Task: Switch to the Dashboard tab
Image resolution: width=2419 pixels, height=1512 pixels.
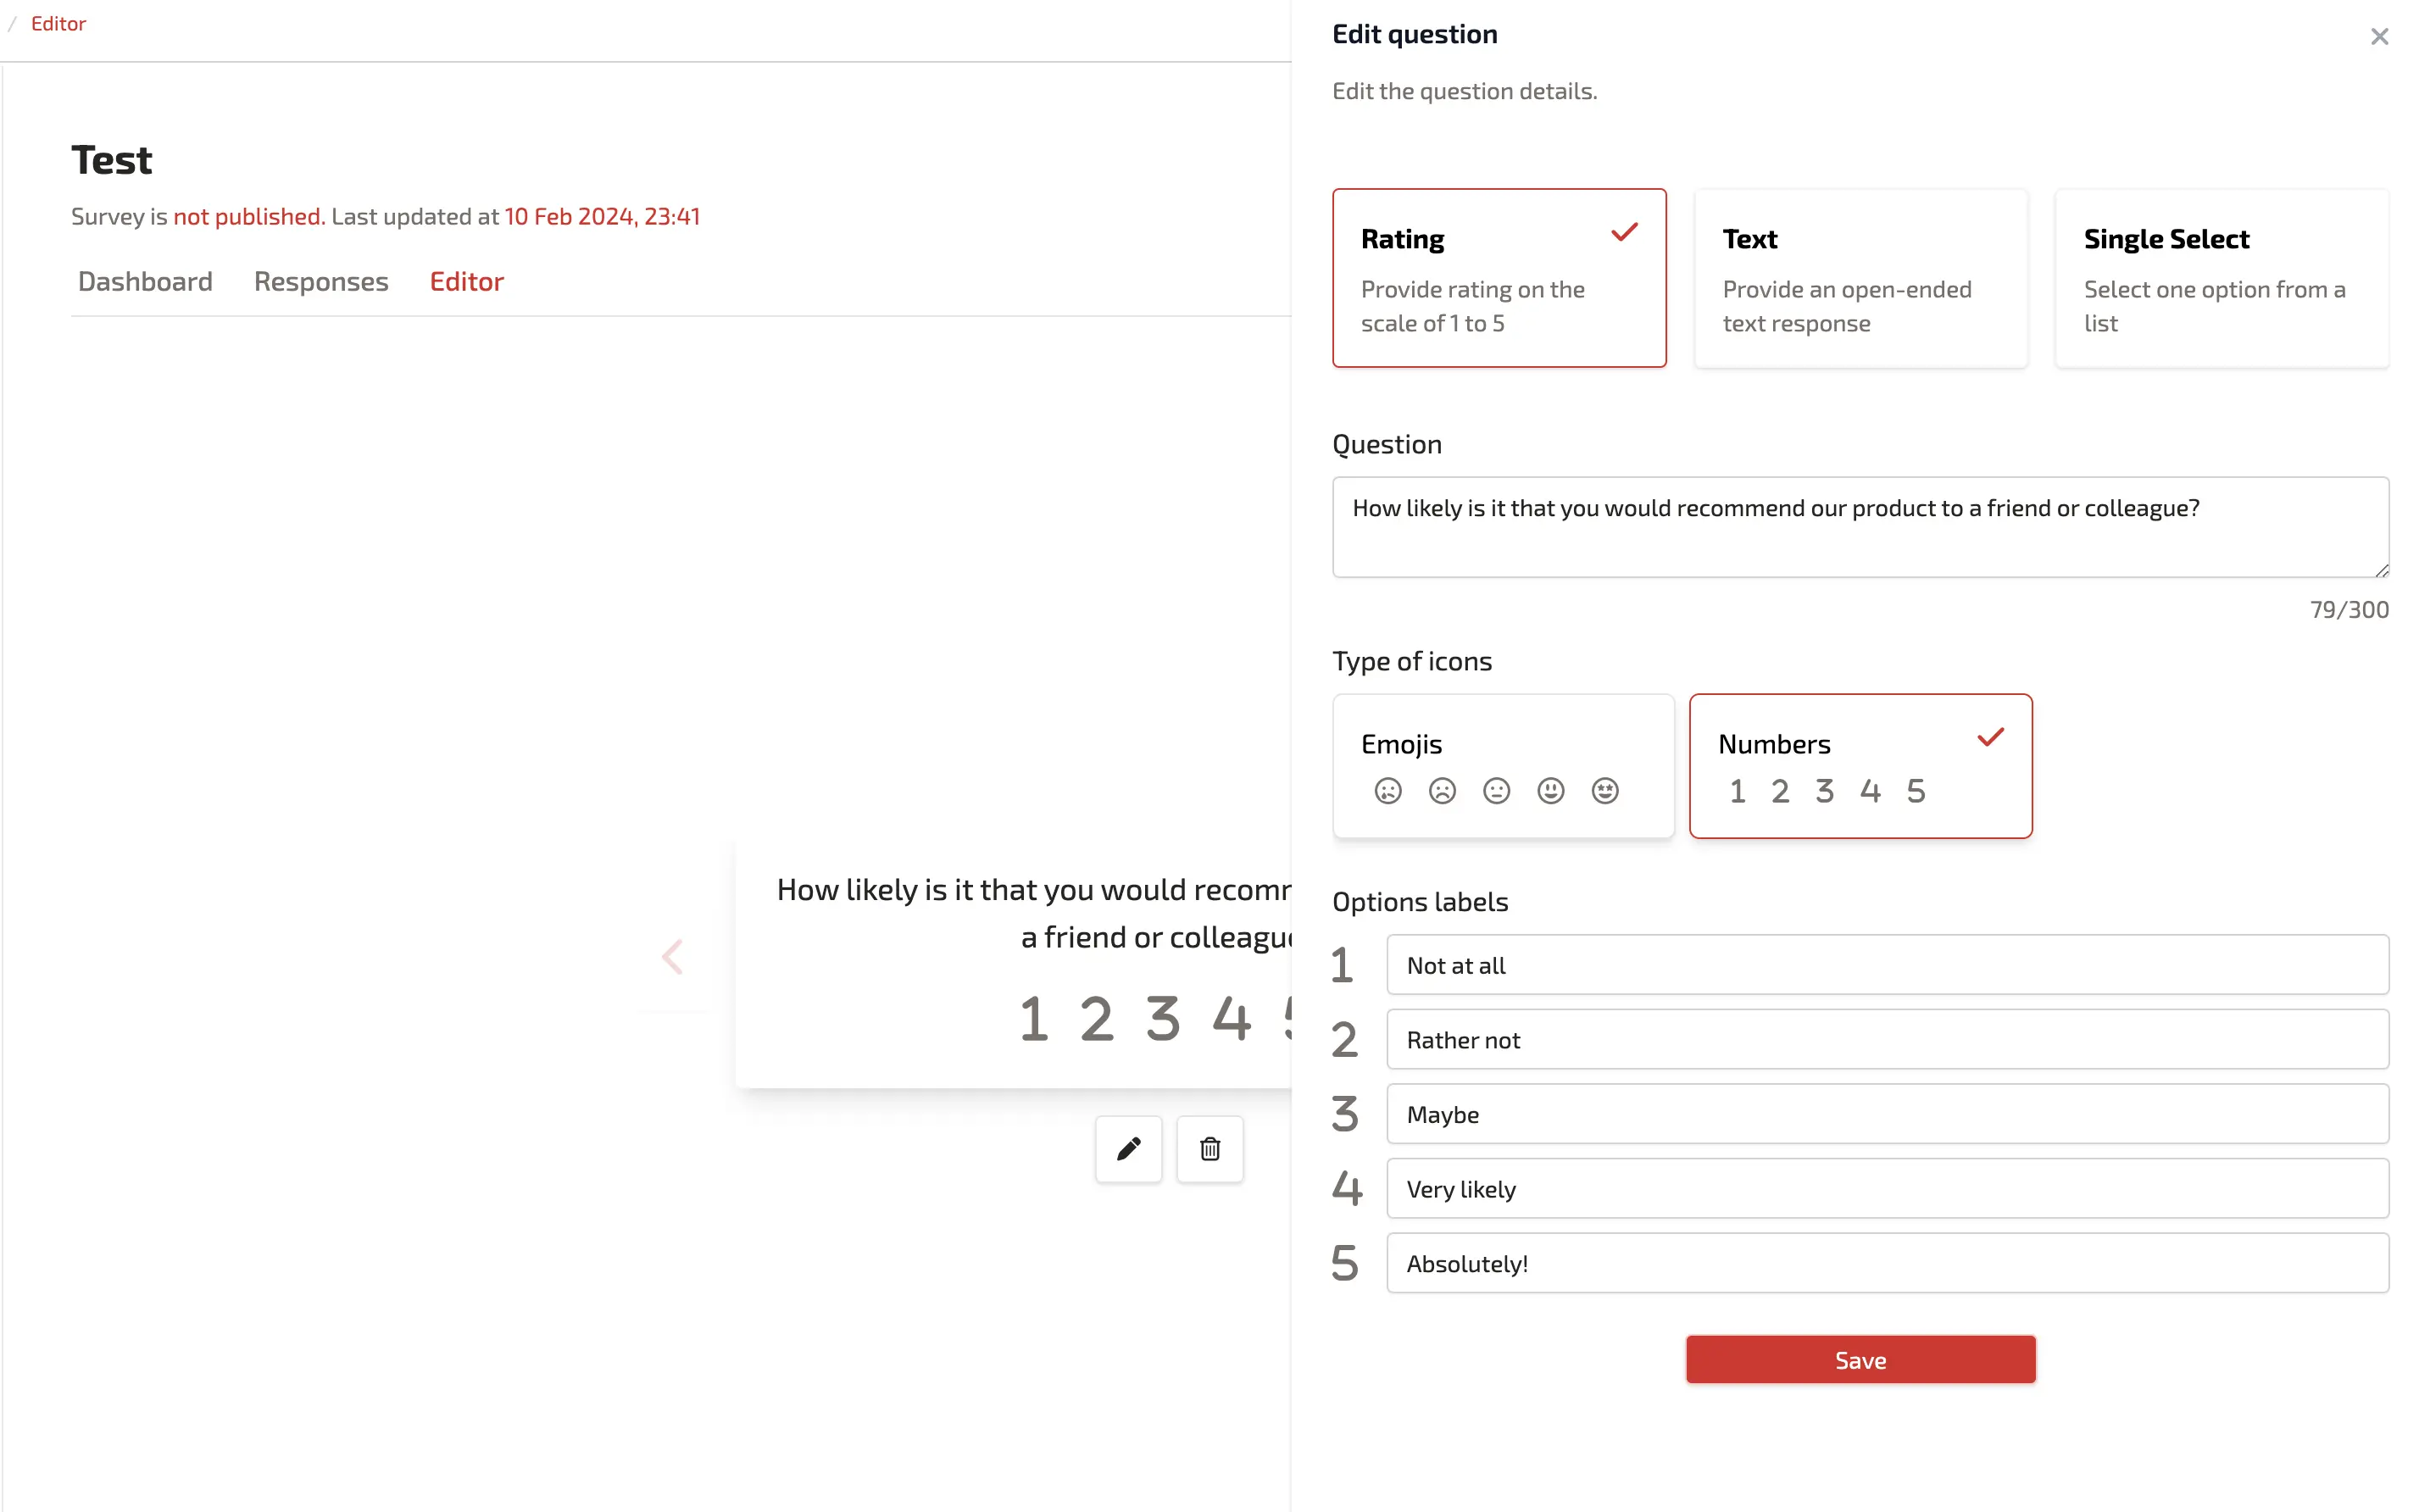Action: 145,281
